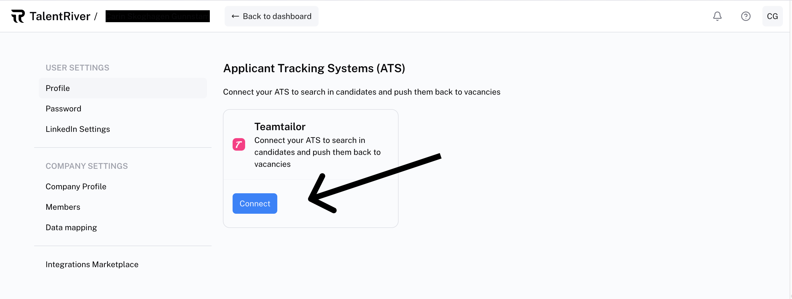
Task: Click the Teamtailor card title
Action: [x=280, y=127]
